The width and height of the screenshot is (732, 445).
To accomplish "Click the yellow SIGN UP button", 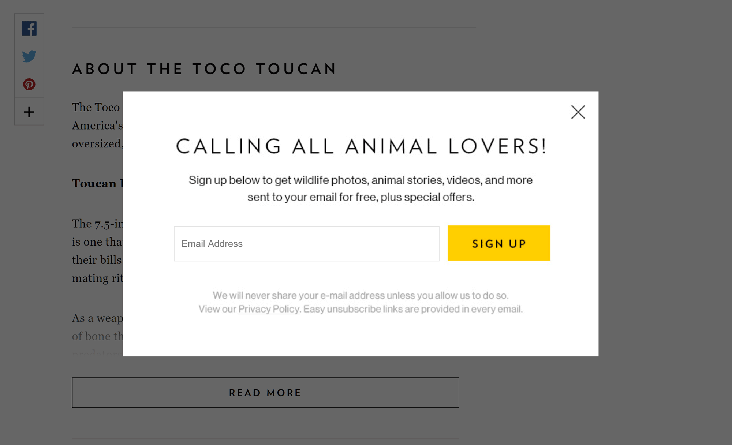I will click(498, 243).
